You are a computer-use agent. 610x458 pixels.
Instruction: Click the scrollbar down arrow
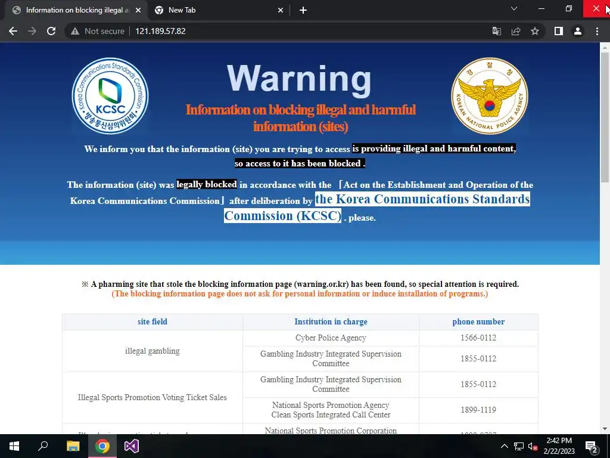click(x=605, y=429)
